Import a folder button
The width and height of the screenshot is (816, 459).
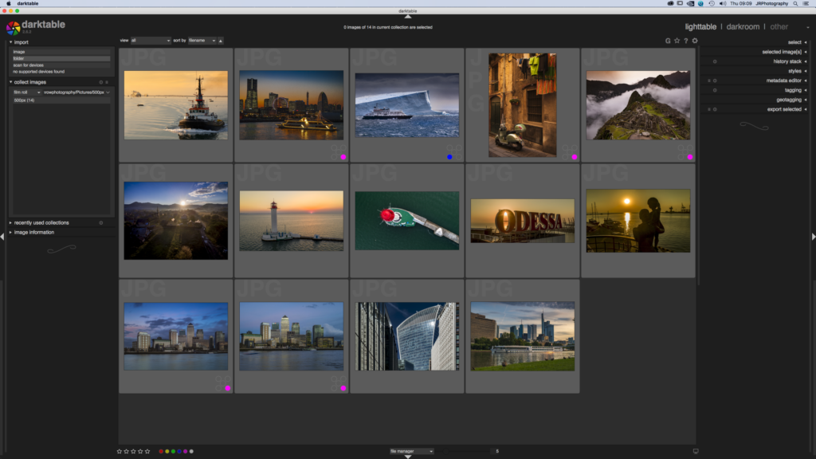click(61, 58)
